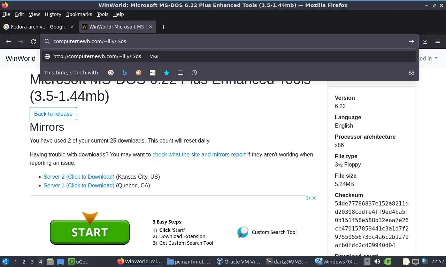
Task: Click the 5.24MB file size value
Action: (344, 184)
